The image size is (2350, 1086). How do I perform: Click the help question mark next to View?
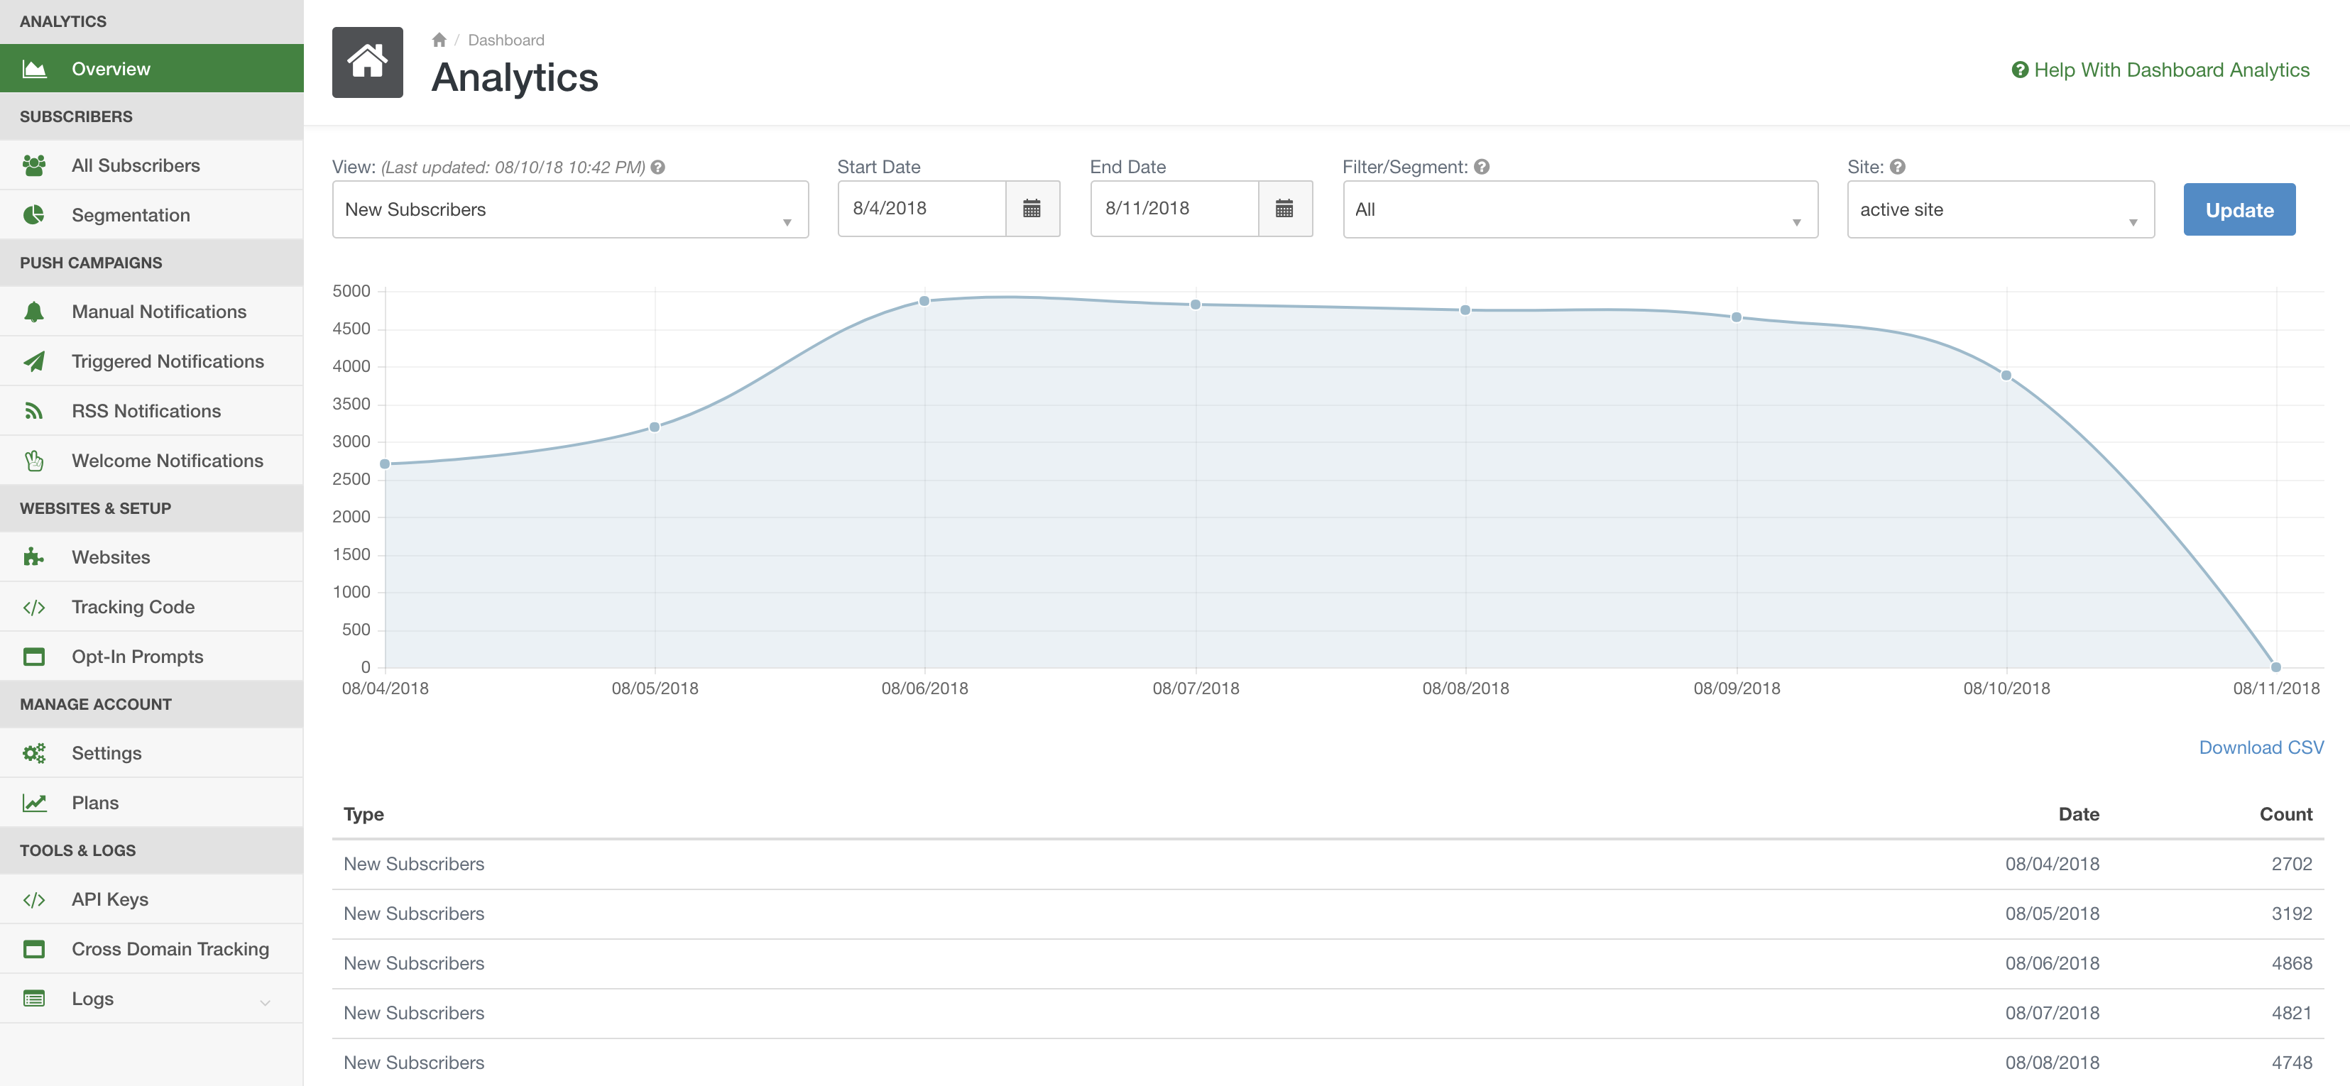657,167
